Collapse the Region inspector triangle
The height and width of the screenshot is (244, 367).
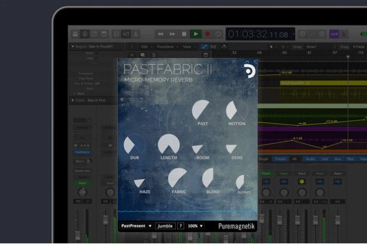(x=73, y=46)
